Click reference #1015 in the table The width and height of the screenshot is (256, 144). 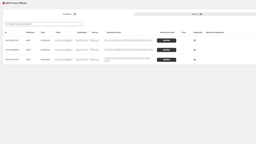click(28, 50)
